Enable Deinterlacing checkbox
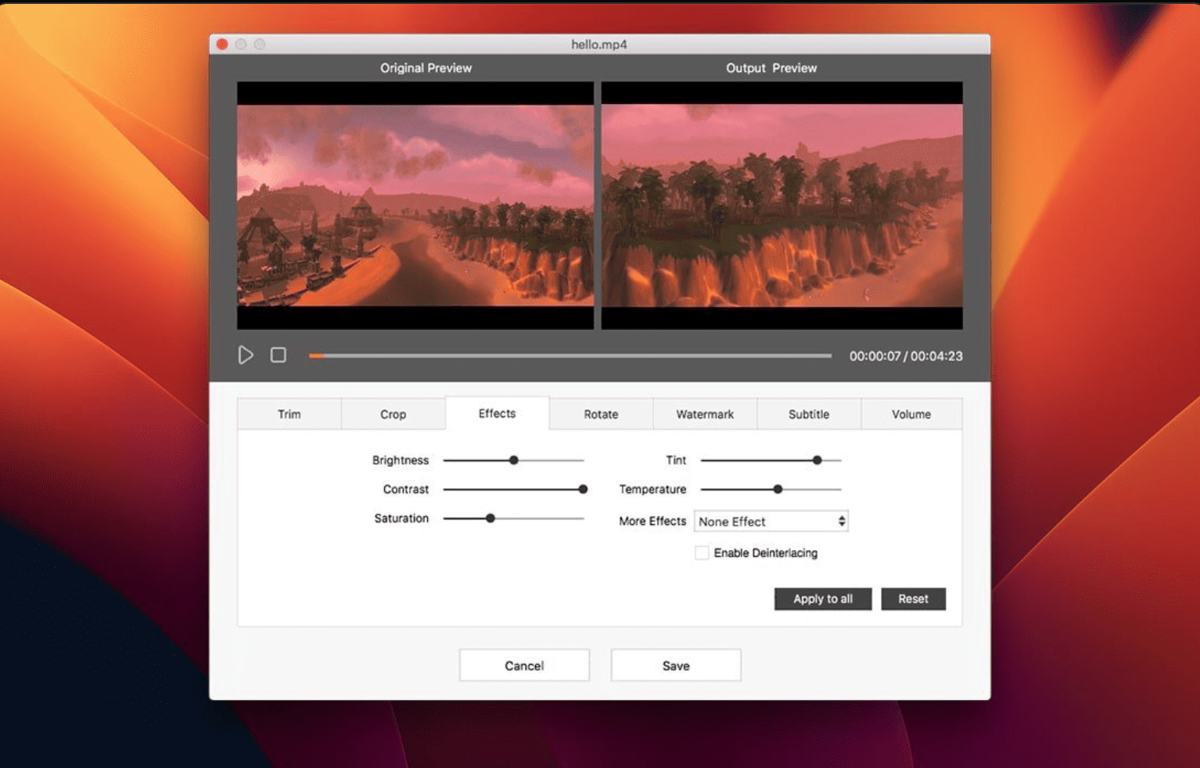The image size is (1200, 768). (702, 553)
